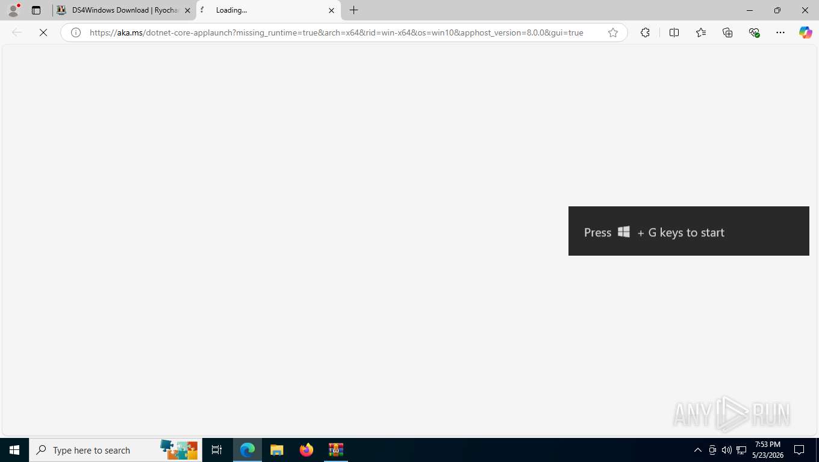Open network status tray icon
The width and height of the screenshot is (819, 462).
click(741, 450)
